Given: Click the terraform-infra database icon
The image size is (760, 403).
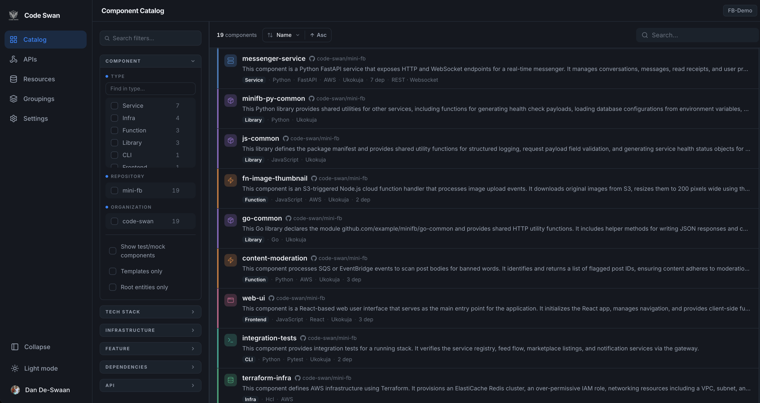Looking at the screenshot, I should click(231, 380).
